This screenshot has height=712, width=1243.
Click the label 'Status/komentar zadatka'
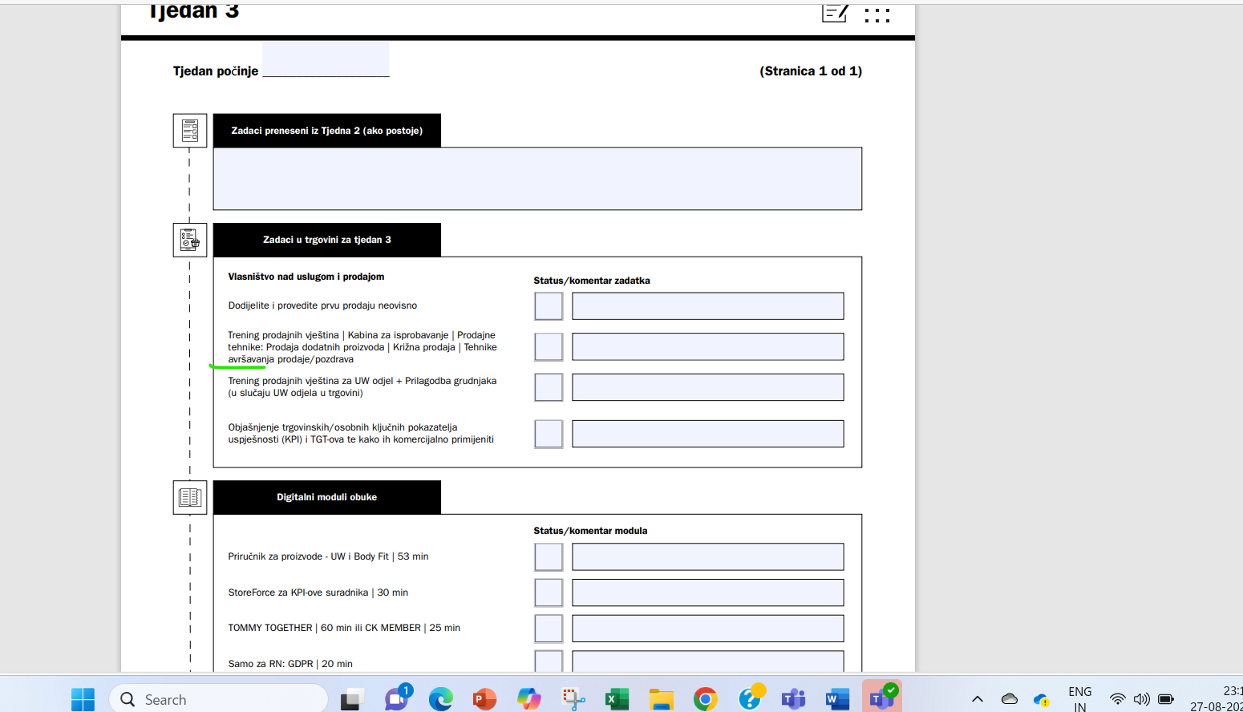pos(592,281)
